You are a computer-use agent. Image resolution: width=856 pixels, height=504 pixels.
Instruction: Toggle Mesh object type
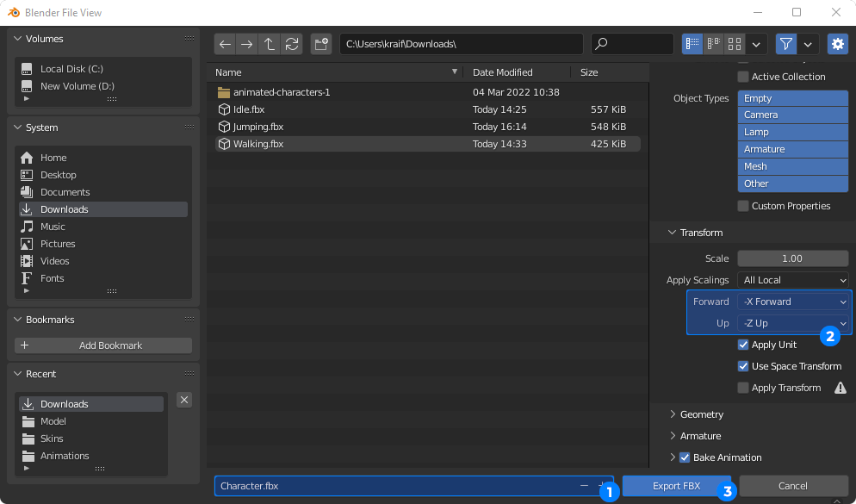click(792, 166)
